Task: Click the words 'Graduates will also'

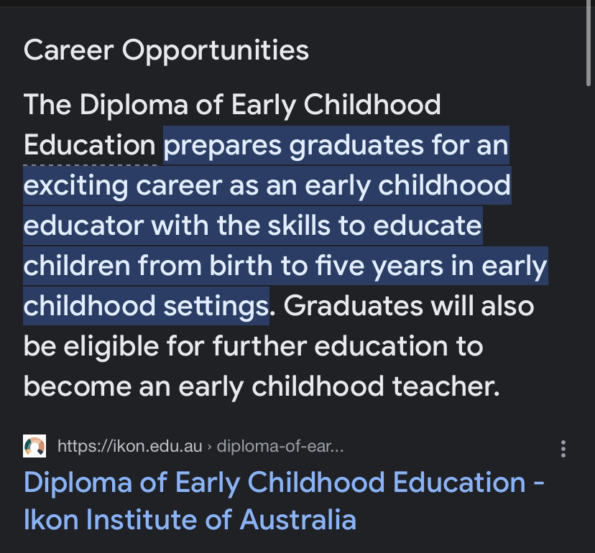Action: (x=409, y=306)
